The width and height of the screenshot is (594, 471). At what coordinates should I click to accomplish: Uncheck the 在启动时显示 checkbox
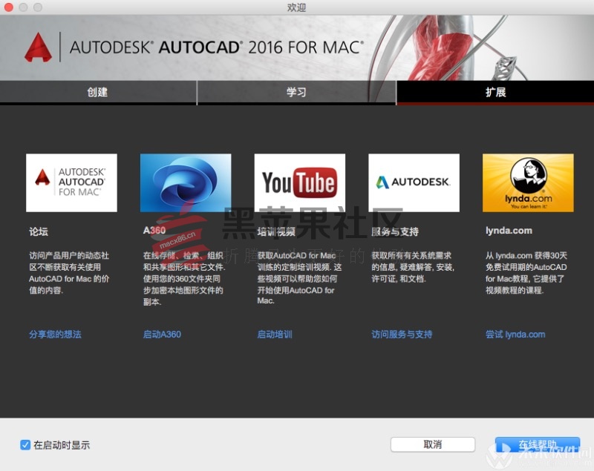click(x=25, y=445)
